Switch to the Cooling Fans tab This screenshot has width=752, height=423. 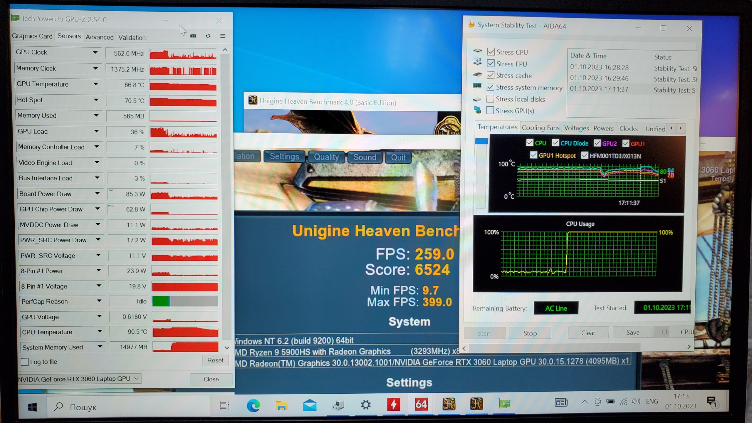point(540,128)
